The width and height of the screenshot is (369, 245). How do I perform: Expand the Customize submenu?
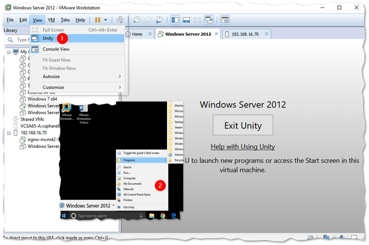[77, 87]
